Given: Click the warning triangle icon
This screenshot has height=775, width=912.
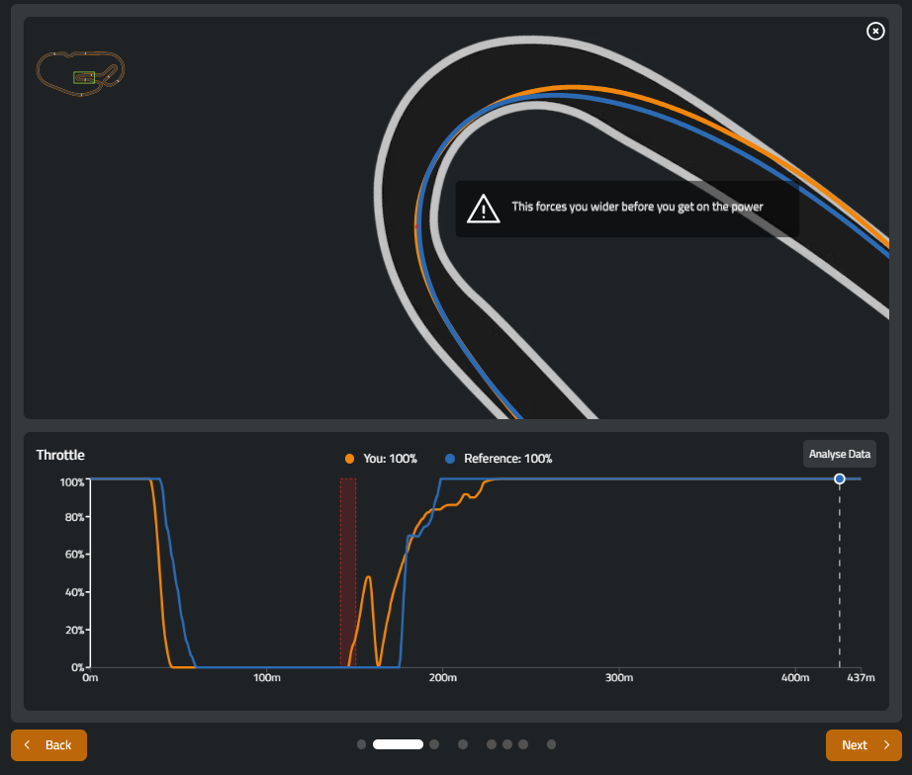Looking at the screenshot, I should pyautogui.click(x=483, y=209).
